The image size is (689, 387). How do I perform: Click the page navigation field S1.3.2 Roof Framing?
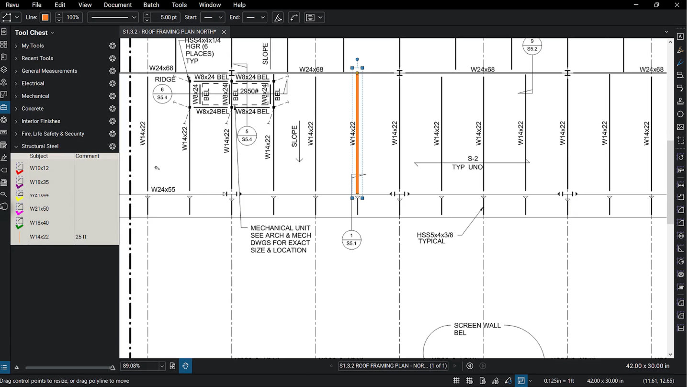pos(393,366)
